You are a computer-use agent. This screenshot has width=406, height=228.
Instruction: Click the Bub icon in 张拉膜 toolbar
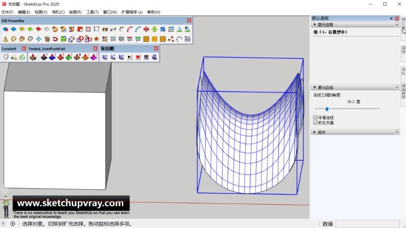click(x=121, y=57)
